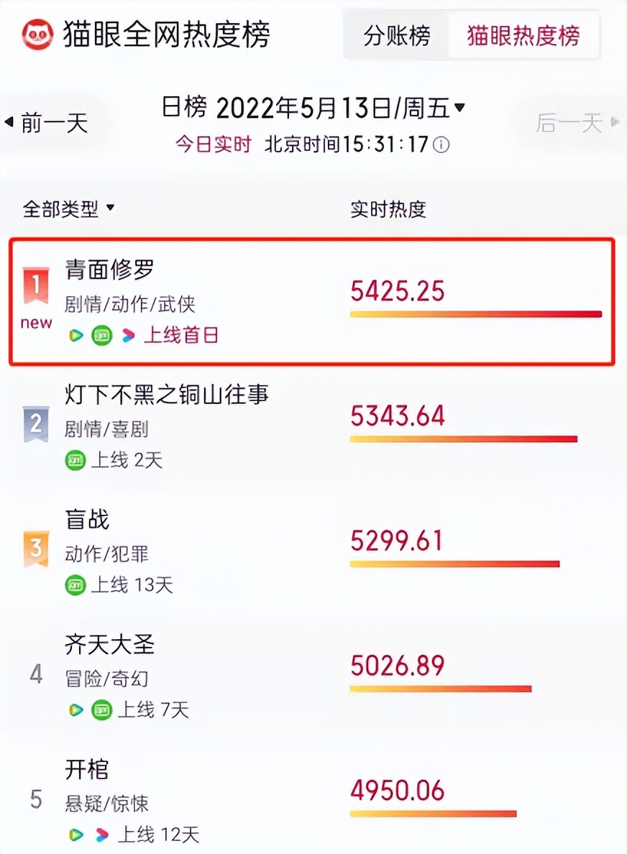Click the info icon beside Beijing time
This screenshot has height=854, width=627.
tap(441, 145)
